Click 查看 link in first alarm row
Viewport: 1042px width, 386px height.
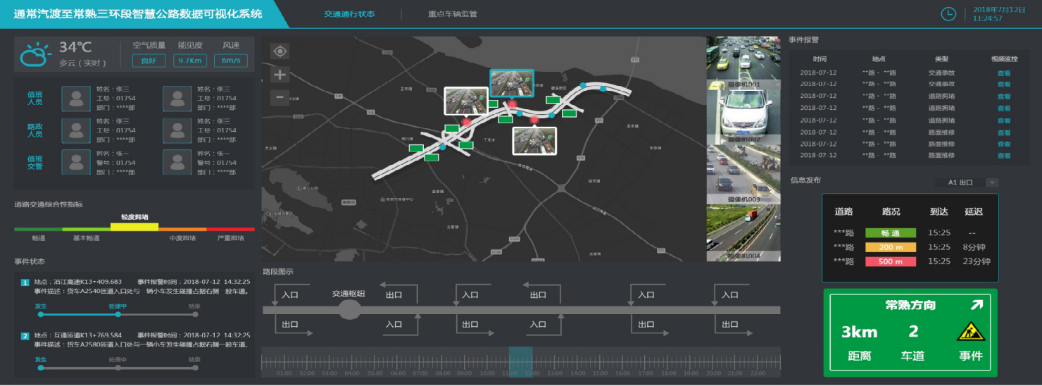1003,73
